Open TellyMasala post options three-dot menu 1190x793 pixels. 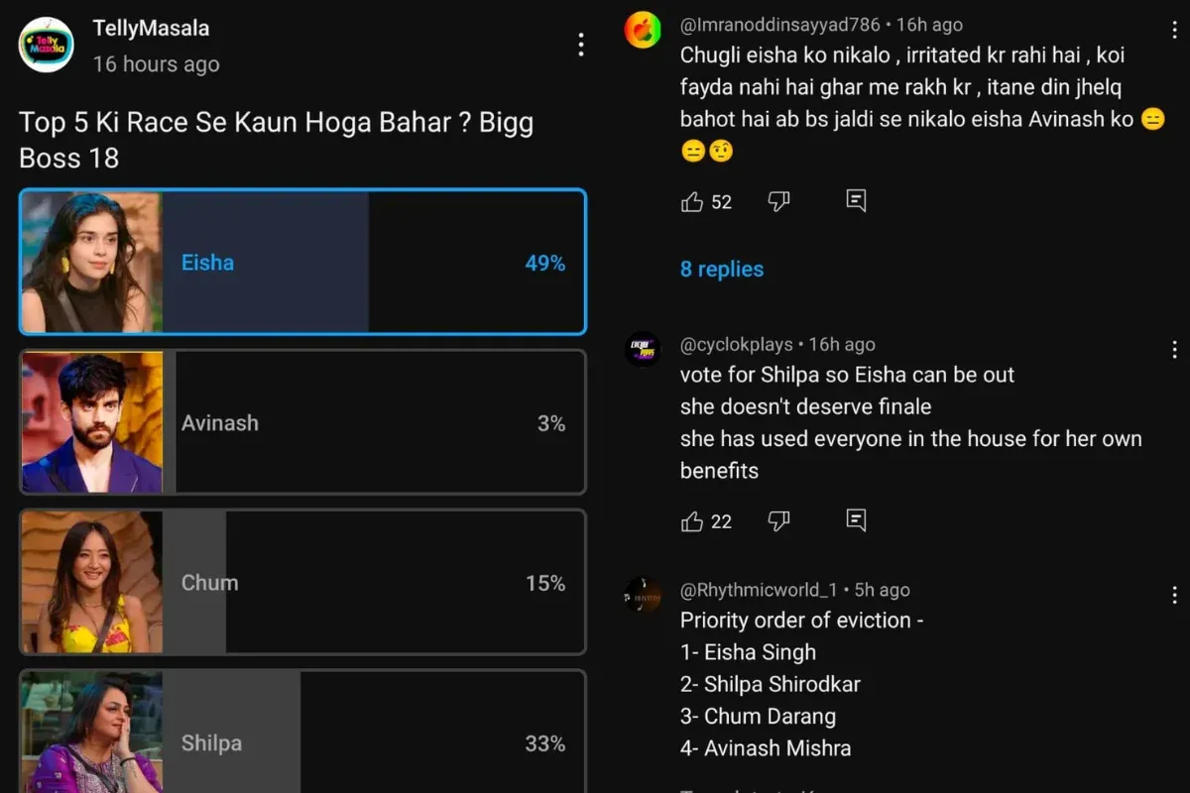pyautogui.click(x=581, y=45)
